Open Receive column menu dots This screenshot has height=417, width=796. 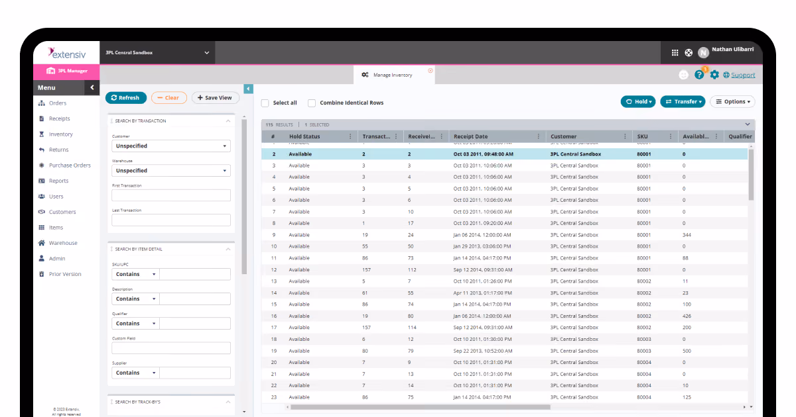pos(442,136)
